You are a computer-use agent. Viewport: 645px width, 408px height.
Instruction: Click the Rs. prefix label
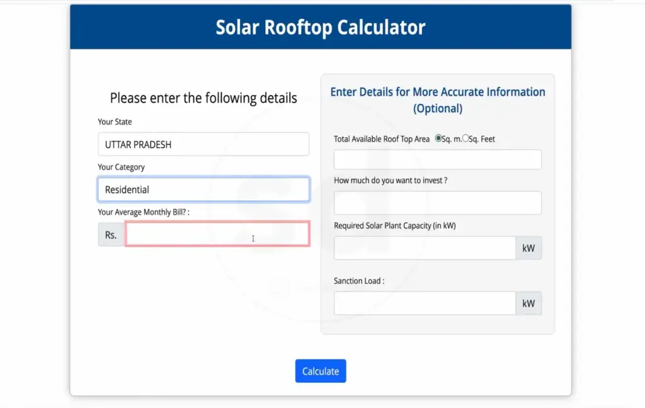click(x=111, y=234)
